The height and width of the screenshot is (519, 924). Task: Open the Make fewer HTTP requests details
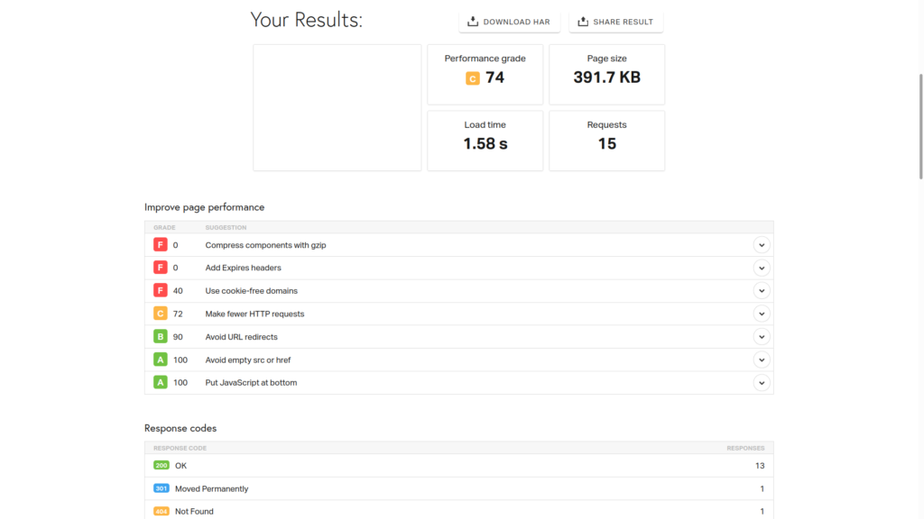[762, 314]
